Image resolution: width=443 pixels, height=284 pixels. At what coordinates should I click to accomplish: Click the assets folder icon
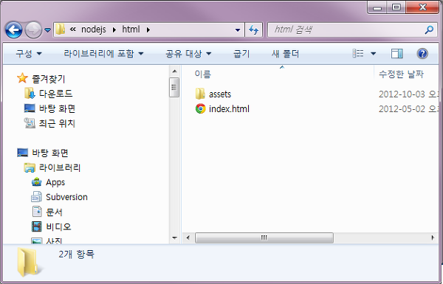pyautogui.click(x=200, y=94)
